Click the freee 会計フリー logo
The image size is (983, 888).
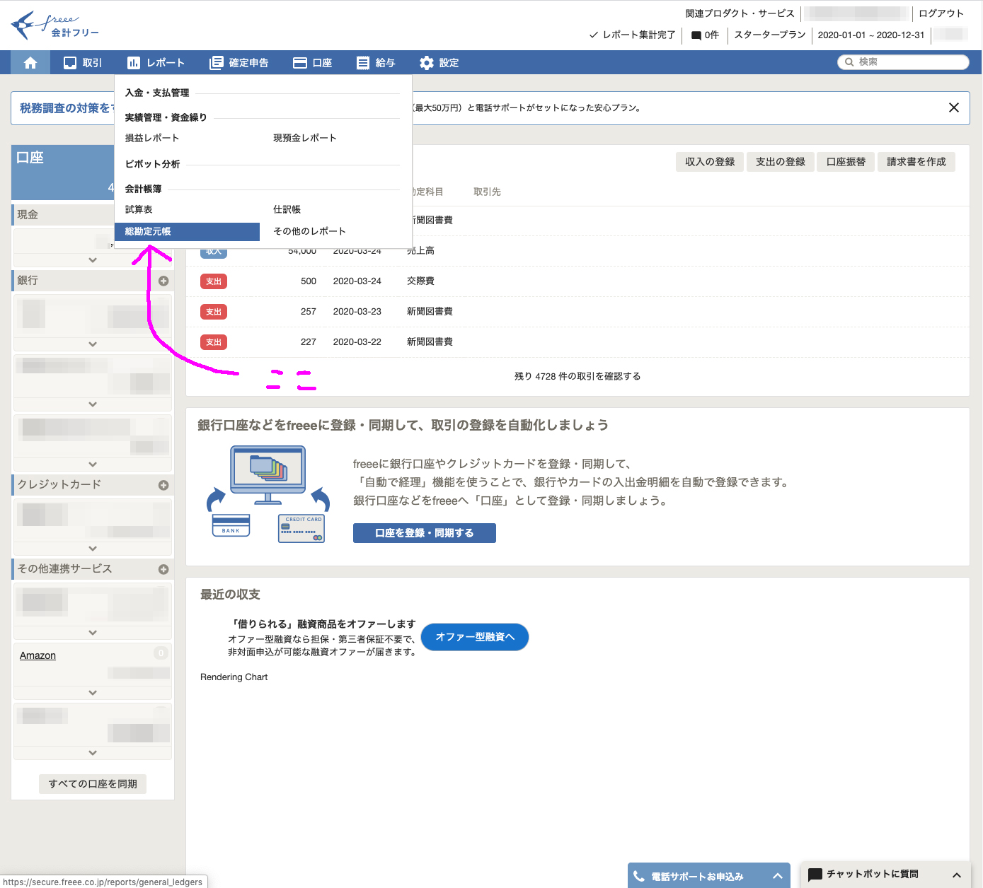point(55,26)
